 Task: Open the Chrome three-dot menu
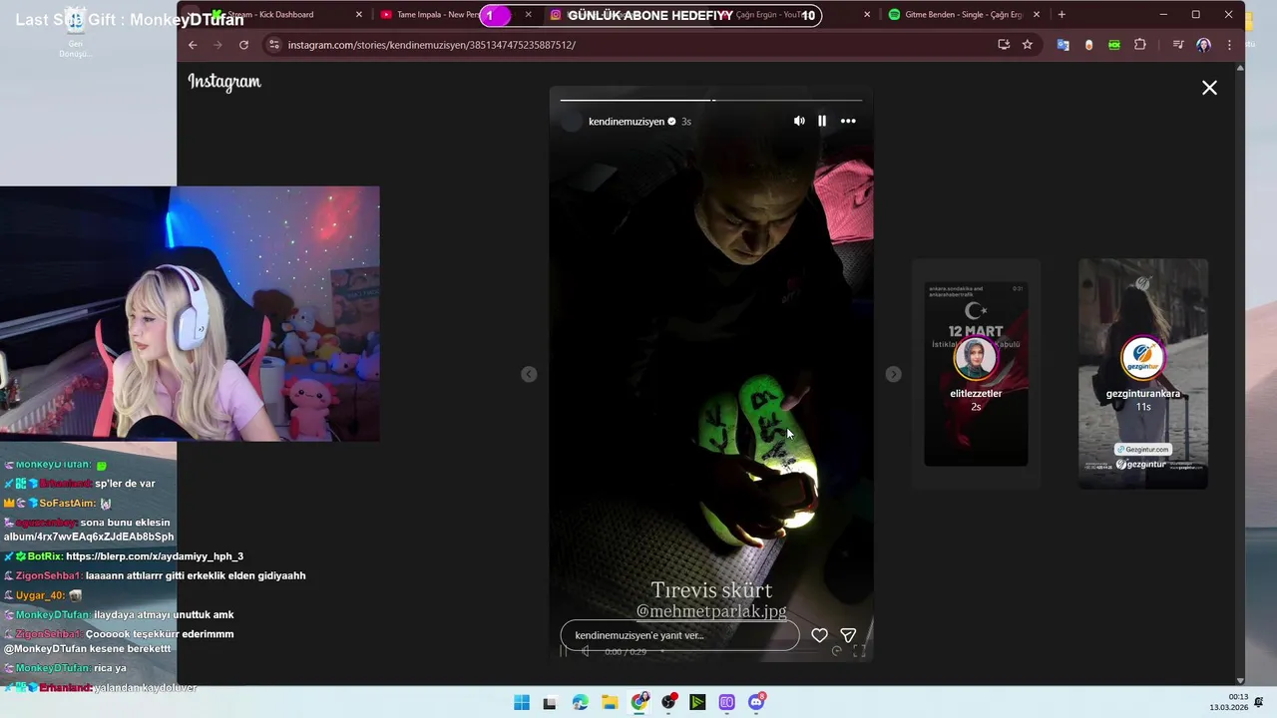pyautogui.click(x=1229, y=45)
